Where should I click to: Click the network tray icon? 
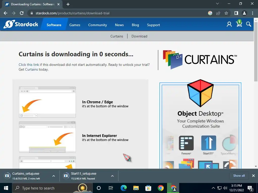(219, 188)
